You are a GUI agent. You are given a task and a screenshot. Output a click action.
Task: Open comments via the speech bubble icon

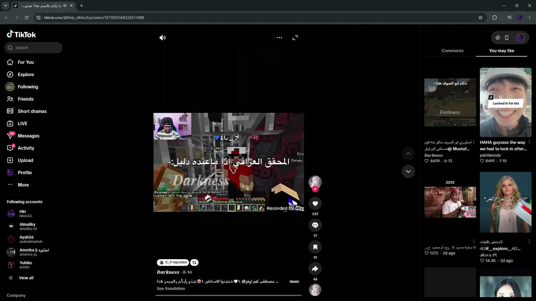315,225
